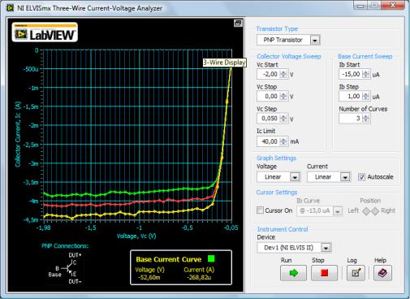
Task: Open the Current Linear scale dropdown
Action: pyautogui.click(x=345, y=177)
